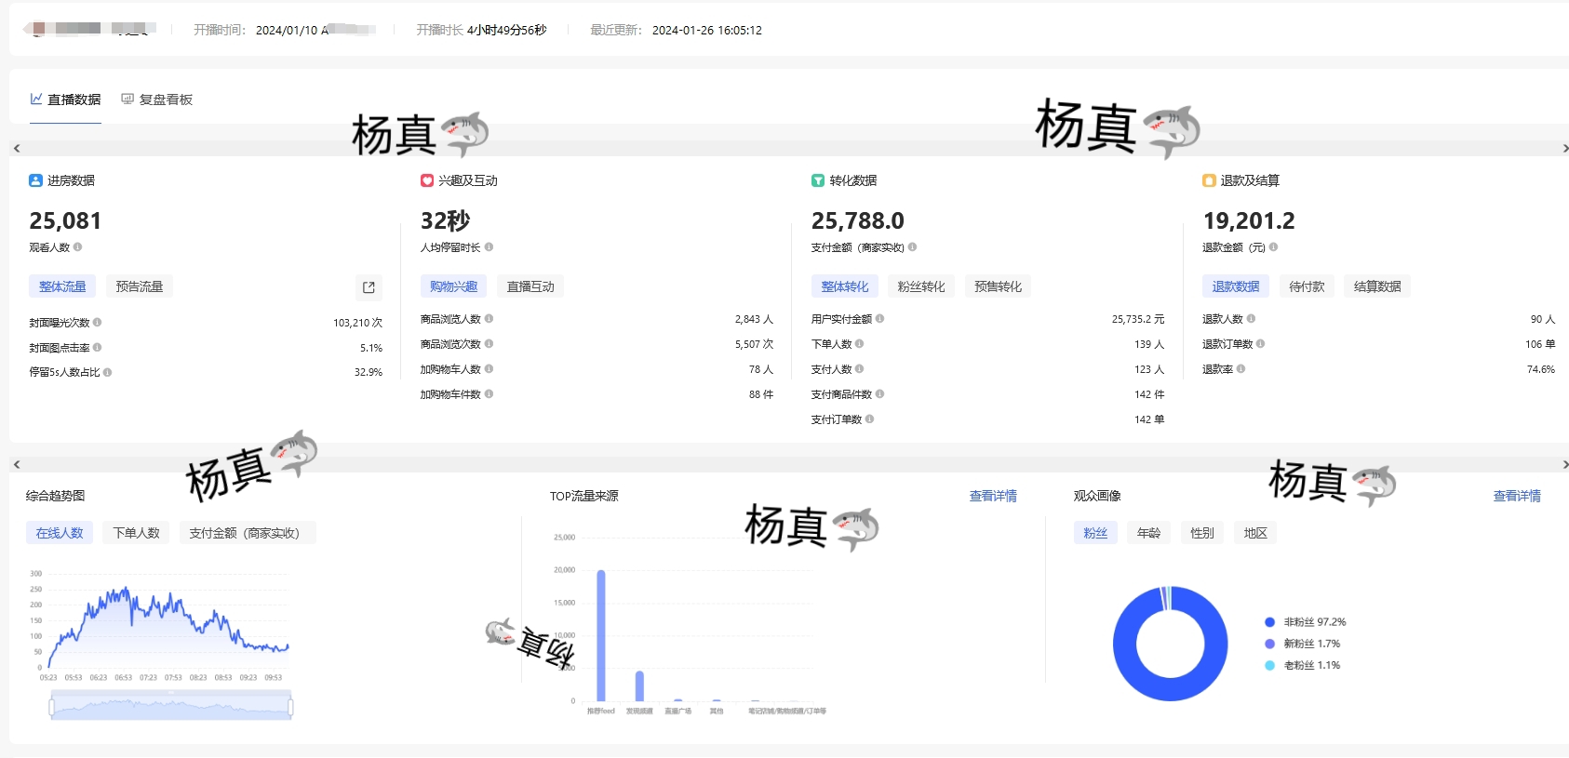Click the info icon beside 封面图点击率
The image size is (1569, 758).
click(97, 348)
